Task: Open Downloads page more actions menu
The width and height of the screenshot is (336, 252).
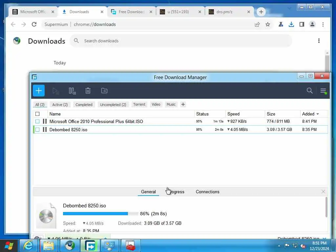Action: click(x=319, y=41)
